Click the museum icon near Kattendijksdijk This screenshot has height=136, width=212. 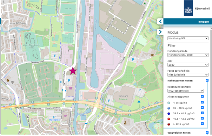point(153,55)
